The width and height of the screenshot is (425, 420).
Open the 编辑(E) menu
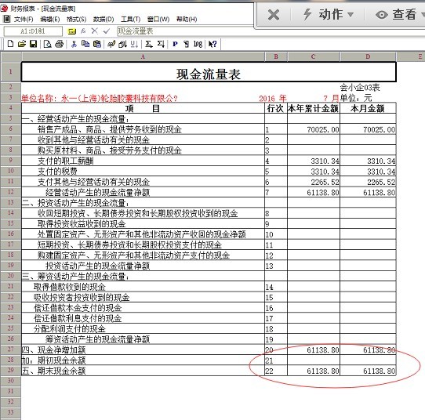(50, 19)
